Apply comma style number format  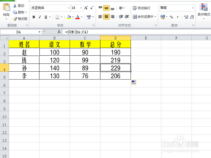coord(178,17)
